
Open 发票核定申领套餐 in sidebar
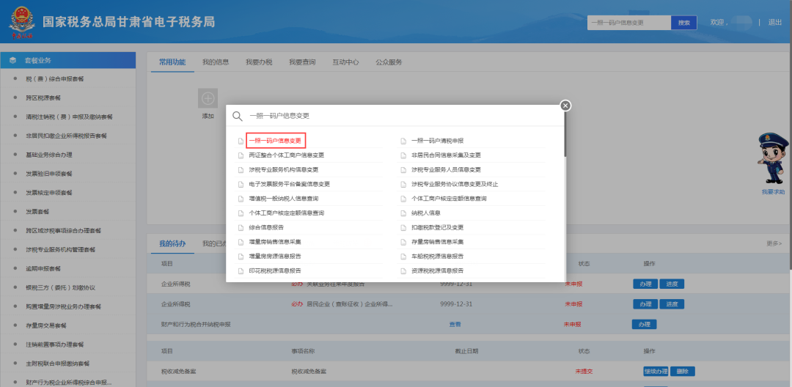[x=49, y=193]
